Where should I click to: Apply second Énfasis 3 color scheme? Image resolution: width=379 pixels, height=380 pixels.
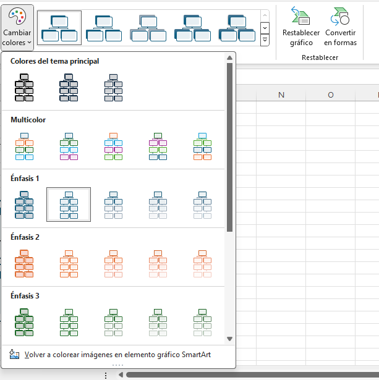click(69, 323)
